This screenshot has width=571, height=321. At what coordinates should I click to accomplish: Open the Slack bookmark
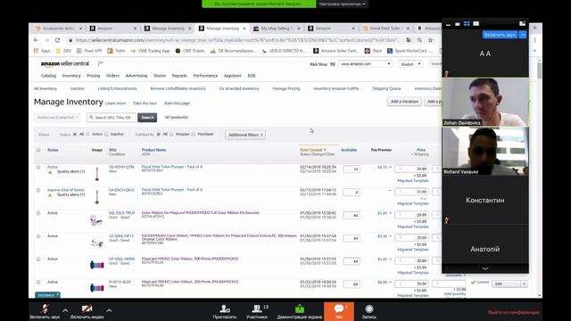click(373, 51)
